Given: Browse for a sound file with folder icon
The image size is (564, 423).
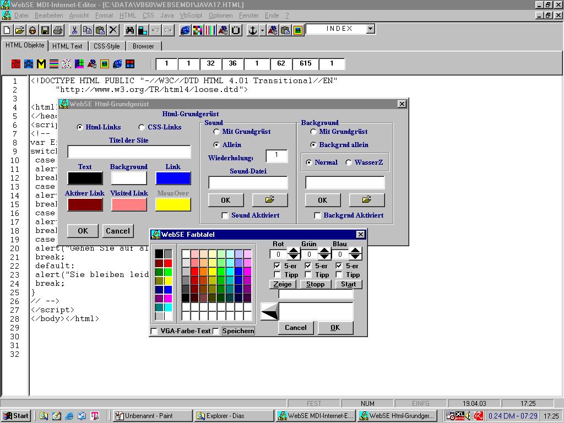Looking at the screenshot, I should click(x=270, y=200).
